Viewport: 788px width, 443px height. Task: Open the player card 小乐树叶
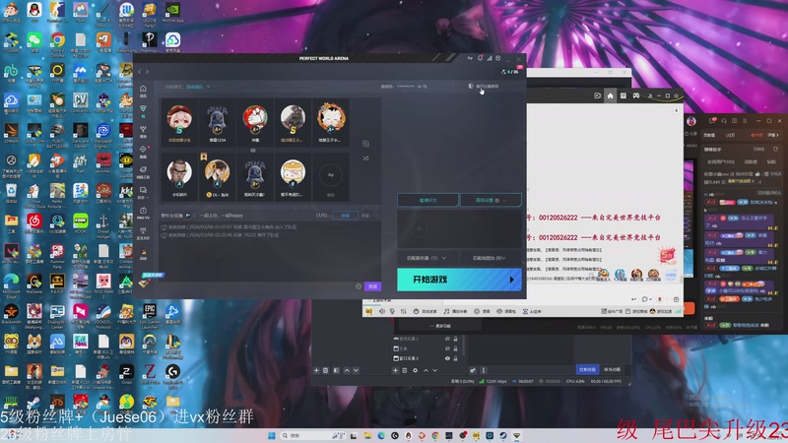point(179,177)
